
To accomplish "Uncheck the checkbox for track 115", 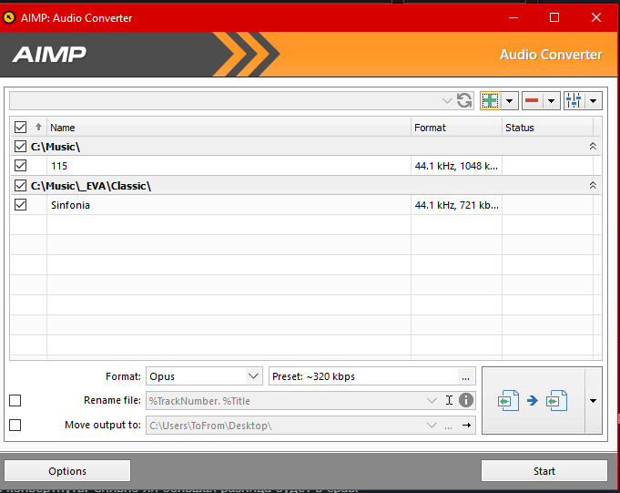I will 20,165.
